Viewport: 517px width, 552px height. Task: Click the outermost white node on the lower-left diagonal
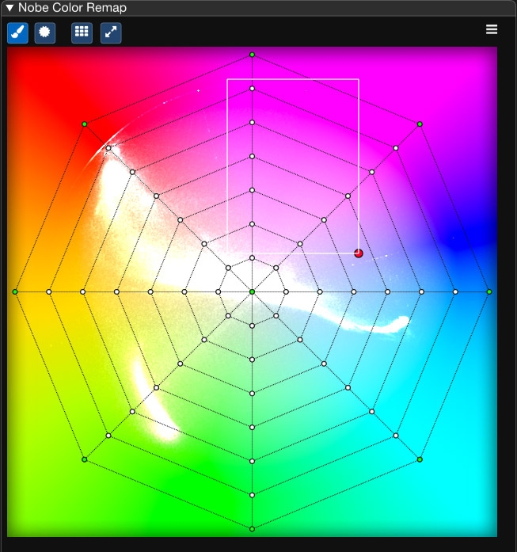tap(108, 436)
